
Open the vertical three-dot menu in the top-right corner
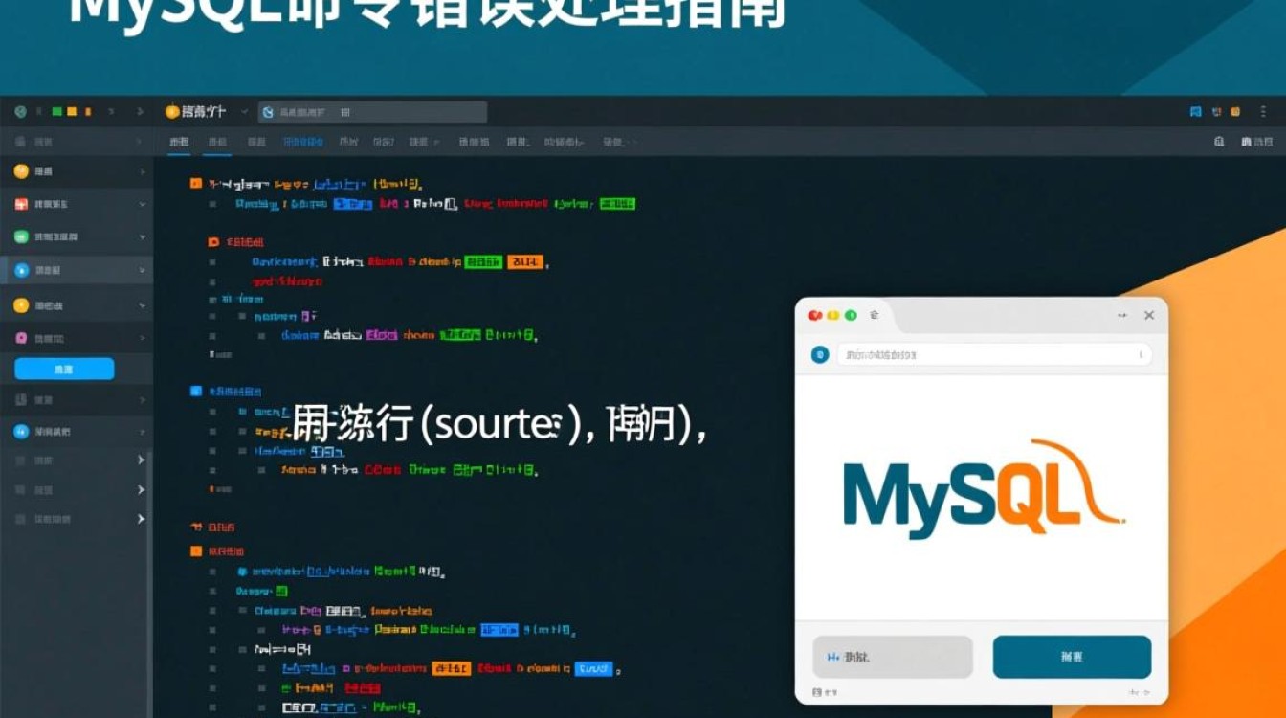click(x=1263, y=112)
